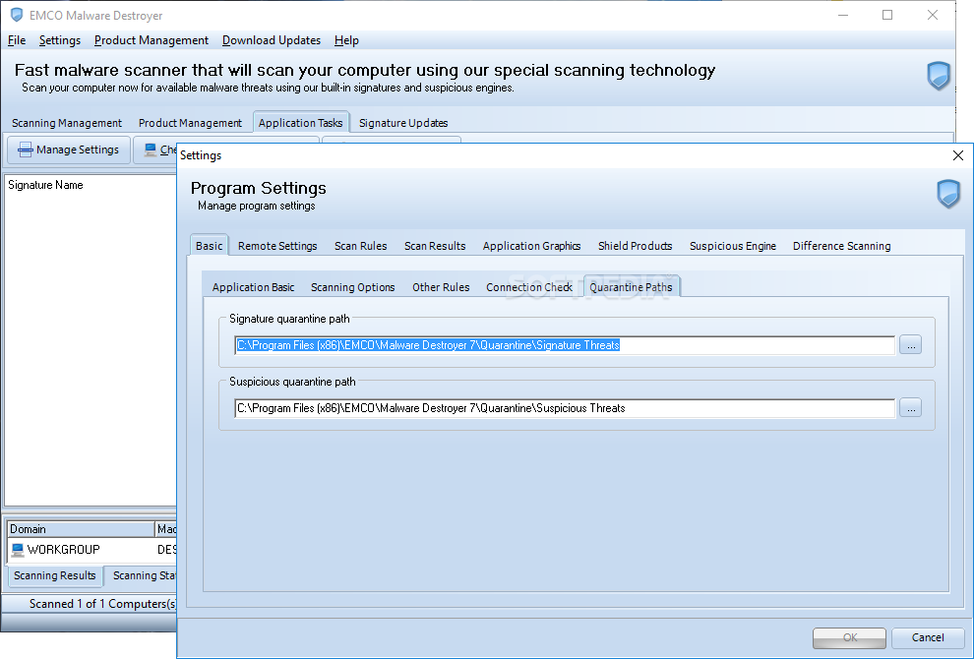Switch to the Application Basic subtab

[253, 287]
